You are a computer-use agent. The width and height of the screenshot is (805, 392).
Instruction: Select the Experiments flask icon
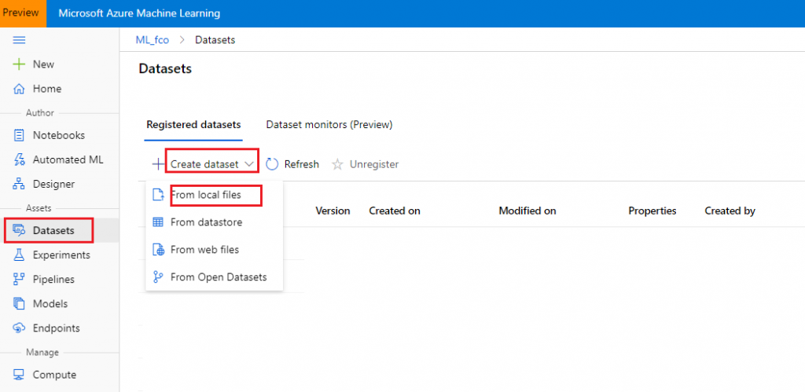pos(20,255)
